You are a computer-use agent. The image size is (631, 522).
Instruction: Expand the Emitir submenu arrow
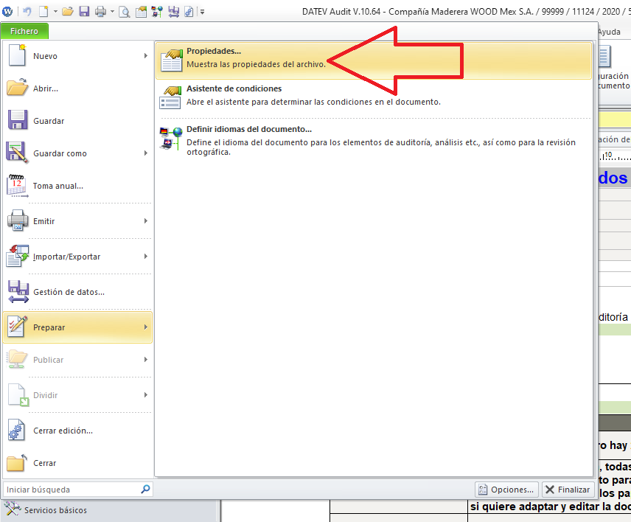click(146, 221)
